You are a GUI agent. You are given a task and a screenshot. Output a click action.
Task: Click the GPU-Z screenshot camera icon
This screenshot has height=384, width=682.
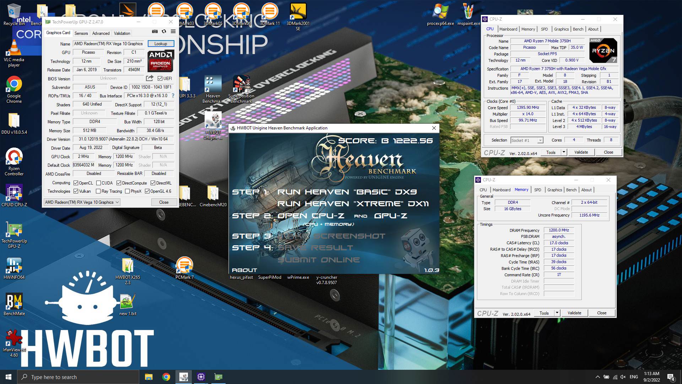click(155, 32)
